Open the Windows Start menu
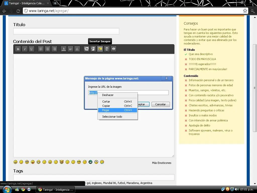The height and width of the screenshot is (193, 257). click(x=7, y=190)
